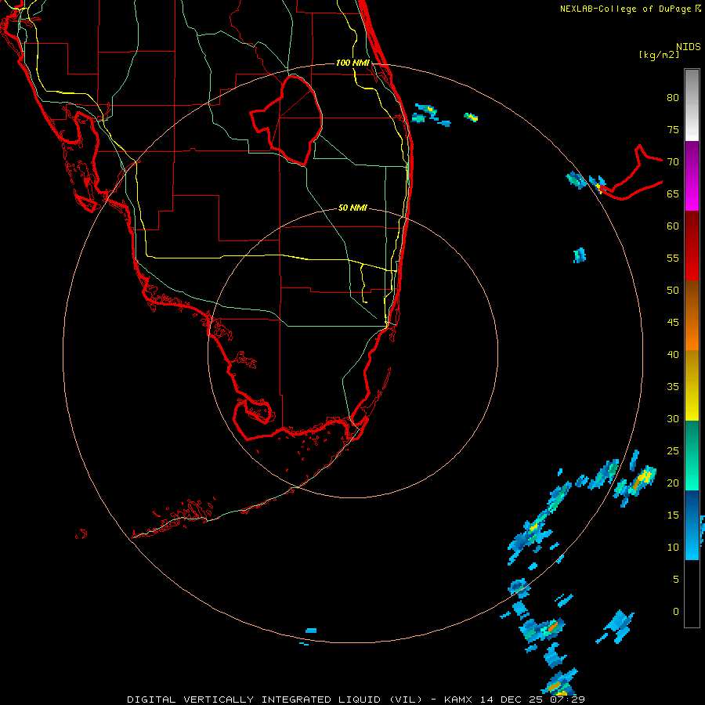The height and width of the screenshot is (705, 705).
Task: Select the 40 value on the VIL scale
Action: click(673, 354)
